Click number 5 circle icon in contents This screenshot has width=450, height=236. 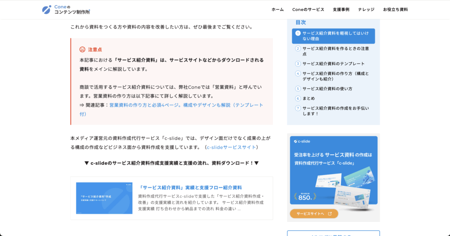[298, 89]
